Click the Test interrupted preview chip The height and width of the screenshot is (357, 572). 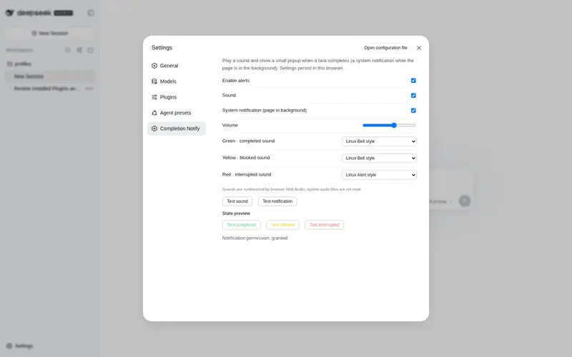[325, 225]
